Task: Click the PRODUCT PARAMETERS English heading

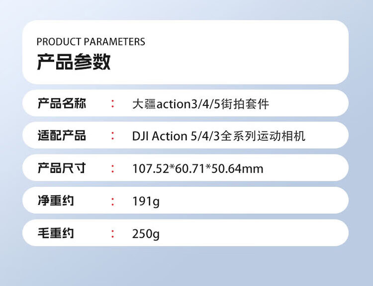Action: point(91,42)
